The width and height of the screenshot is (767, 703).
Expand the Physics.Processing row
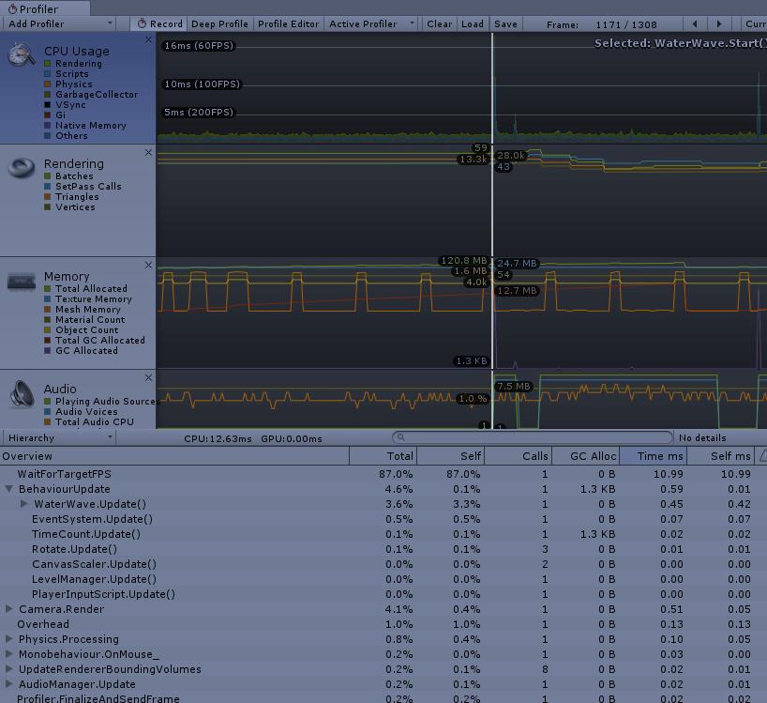pos(8,639)
